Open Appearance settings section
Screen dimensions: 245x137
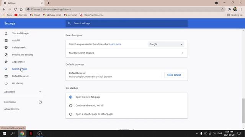(x=18, y=62)
